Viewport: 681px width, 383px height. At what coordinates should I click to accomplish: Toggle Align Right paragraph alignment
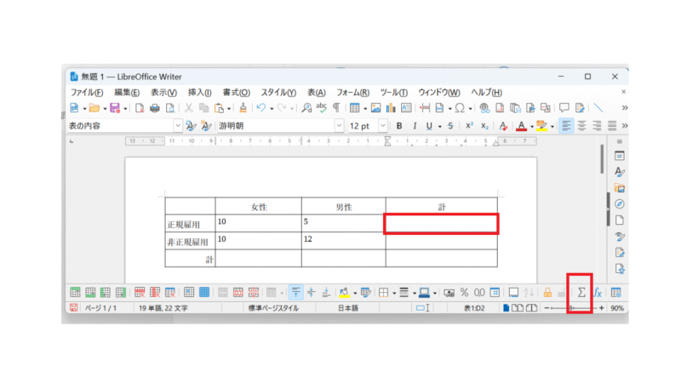[597, 126]
